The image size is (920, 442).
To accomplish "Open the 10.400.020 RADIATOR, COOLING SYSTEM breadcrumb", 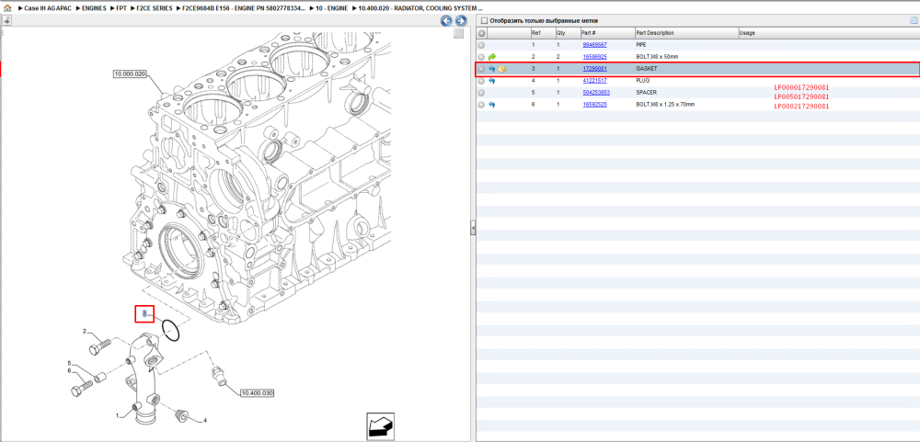I will click(419, 9).
